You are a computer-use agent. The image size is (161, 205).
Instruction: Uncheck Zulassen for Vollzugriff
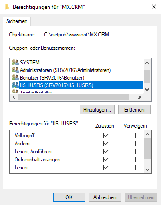click(x=106, y=135)
